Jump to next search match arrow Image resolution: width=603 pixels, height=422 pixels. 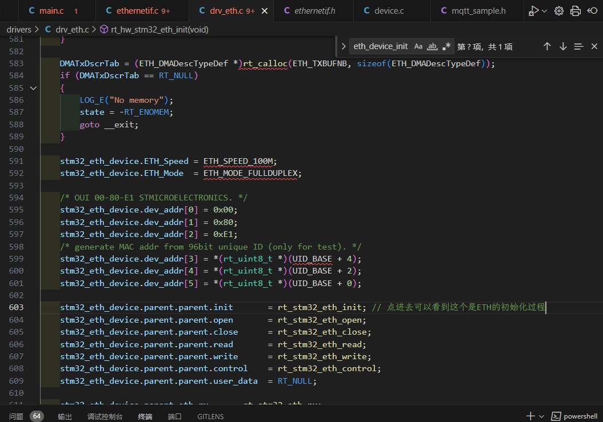click(x=563, y=46)
